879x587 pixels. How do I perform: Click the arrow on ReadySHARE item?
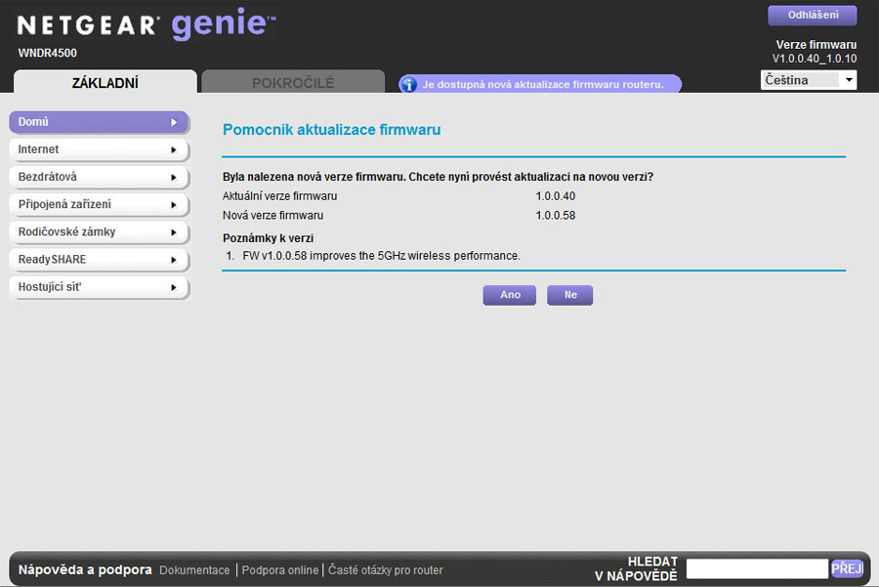[174, 260]
